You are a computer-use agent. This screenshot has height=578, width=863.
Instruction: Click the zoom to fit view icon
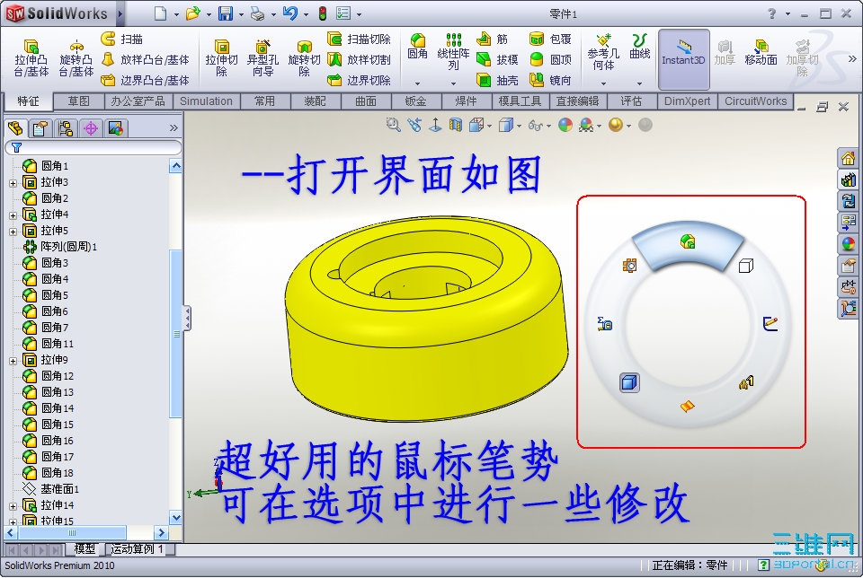point(393,126)
